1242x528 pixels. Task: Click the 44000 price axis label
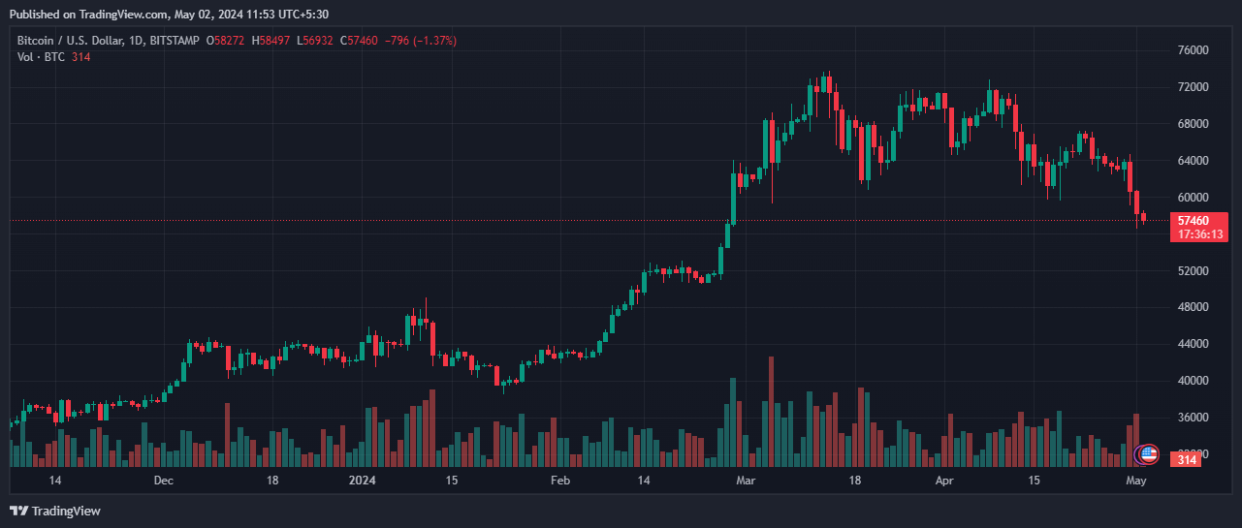coord(1192,344)
